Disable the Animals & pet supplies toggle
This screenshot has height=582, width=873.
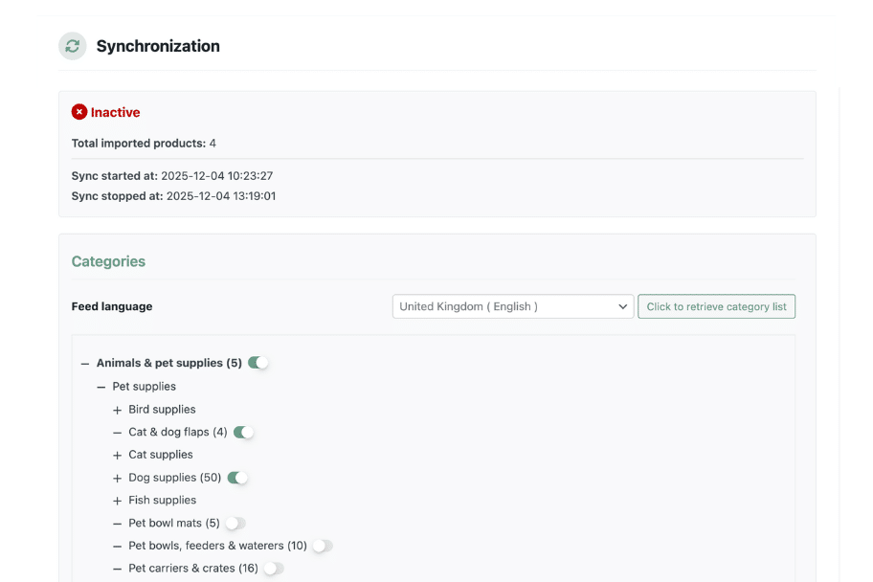click(257, 363)
